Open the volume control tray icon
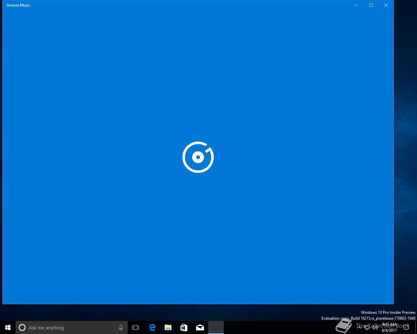417x334 pixels. [x=375, y=327]
